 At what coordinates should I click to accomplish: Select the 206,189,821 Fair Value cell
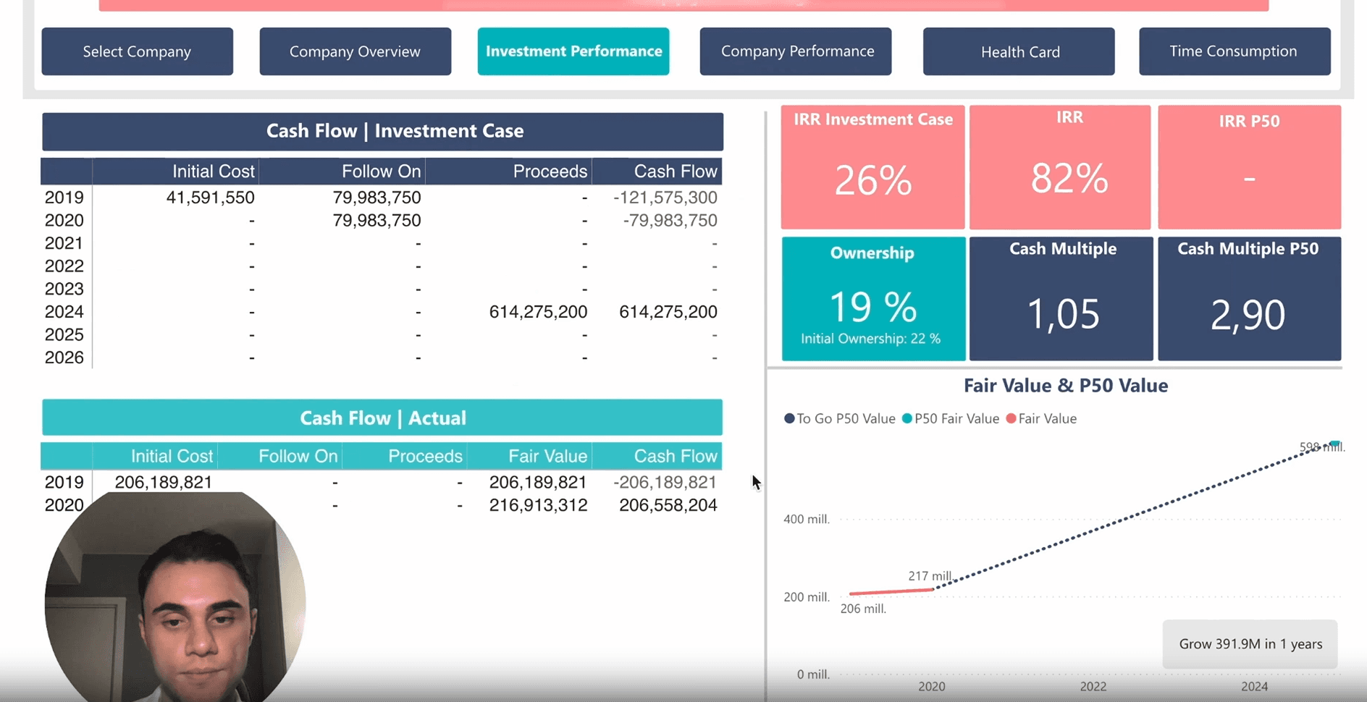pyautogui.click(x=538, y=482)
